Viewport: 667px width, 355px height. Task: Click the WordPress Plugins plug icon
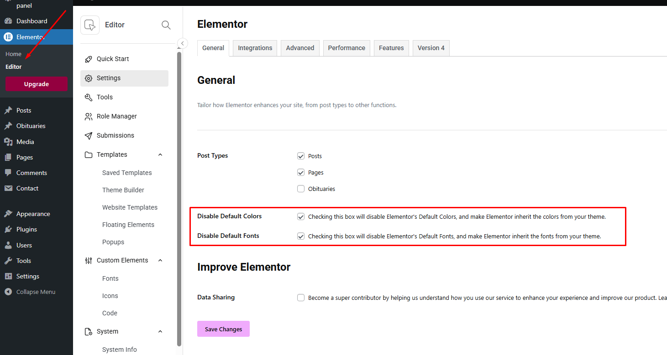[x=8, y=229]
